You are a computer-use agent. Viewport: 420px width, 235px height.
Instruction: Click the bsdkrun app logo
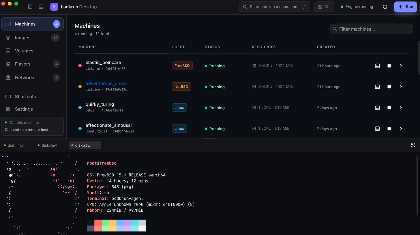[54, 7]
